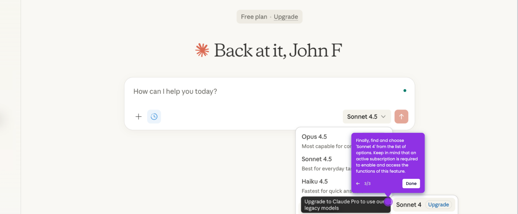Click the Upgrade link beside Free plan

pyautogui.click(x=286, y=17)
